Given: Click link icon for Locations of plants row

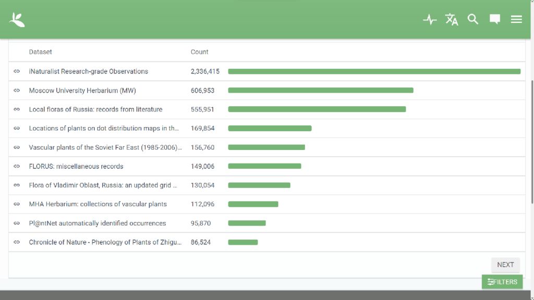Looking at the screenshot, I should [x=17, y=128].
